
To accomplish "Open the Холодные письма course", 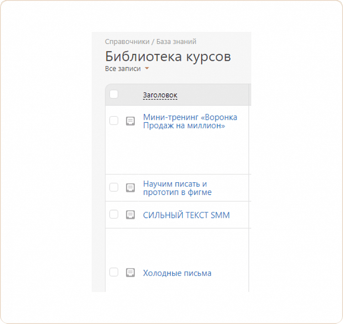I will [x=177, y=273].
